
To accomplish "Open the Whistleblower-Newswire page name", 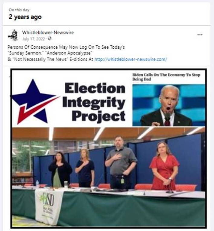I will (x=48, y=32).
